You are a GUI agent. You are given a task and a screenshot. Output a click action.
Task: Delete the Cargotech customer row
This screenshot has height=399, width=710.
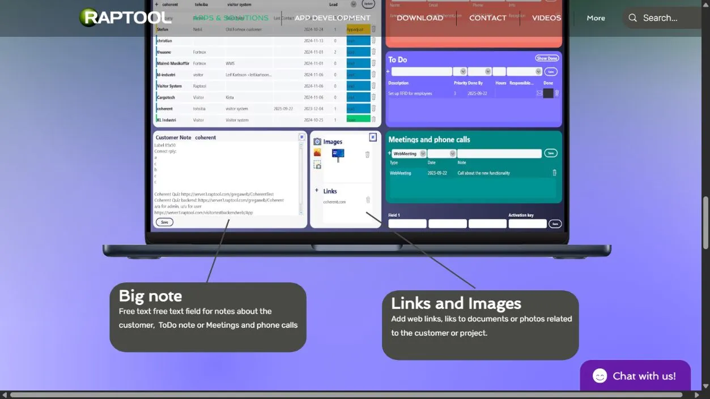coord(373,97)
